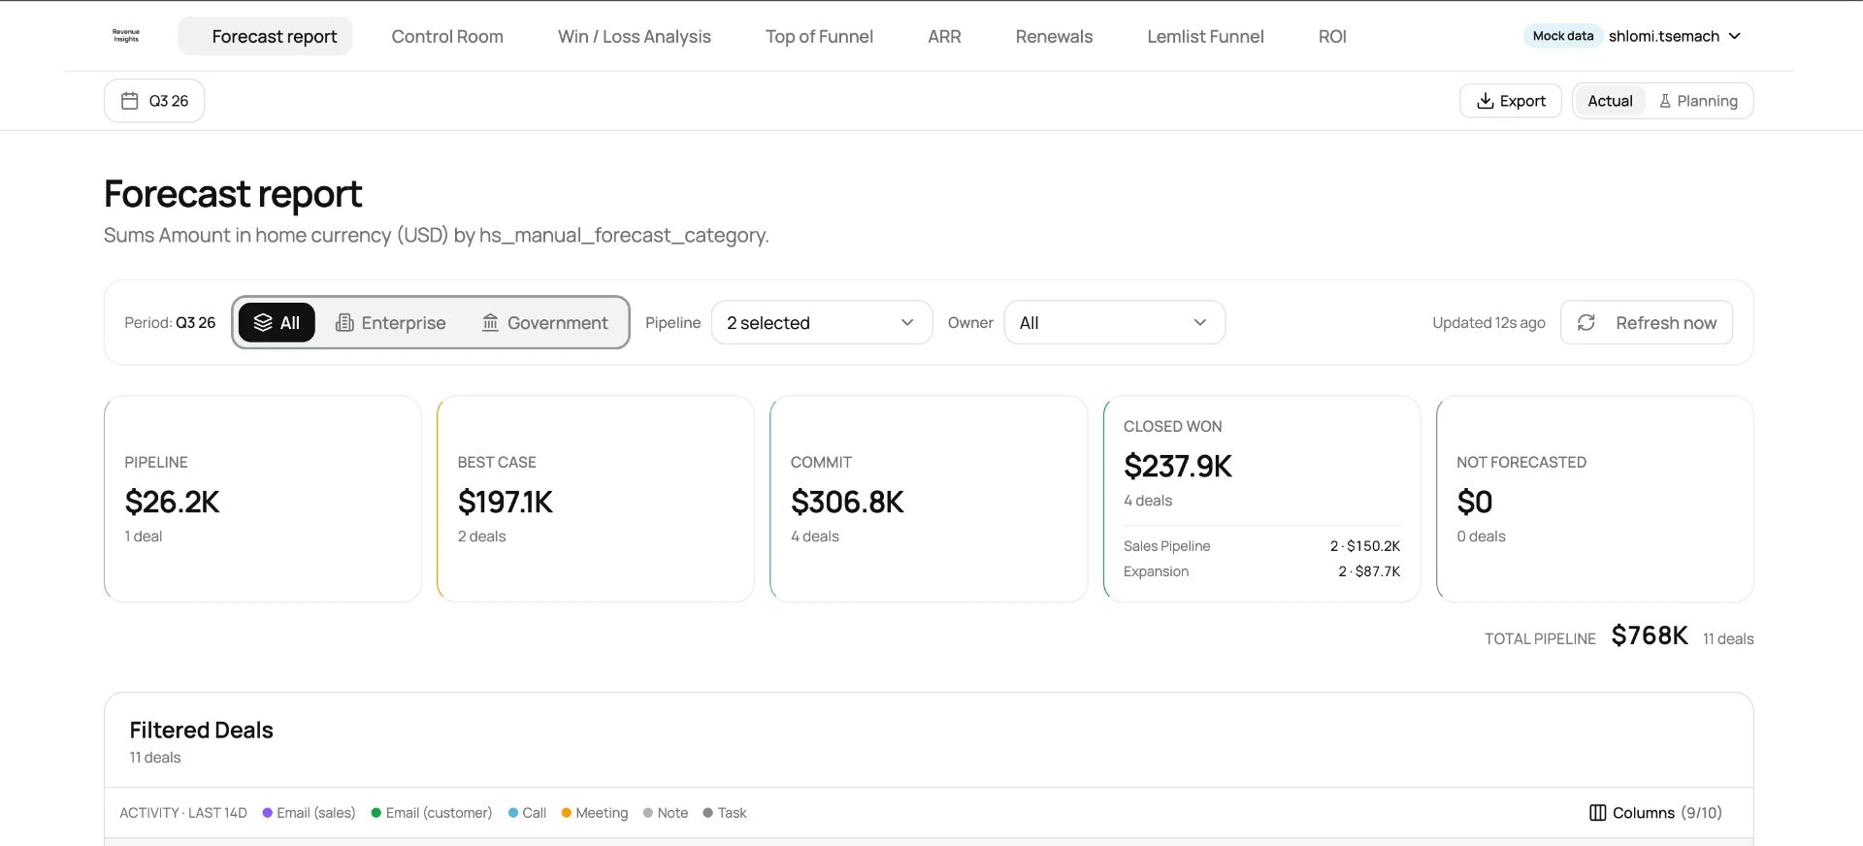Click the Planning flask icon
This screenshot has height=846, width=1863.
point(1665,101)
